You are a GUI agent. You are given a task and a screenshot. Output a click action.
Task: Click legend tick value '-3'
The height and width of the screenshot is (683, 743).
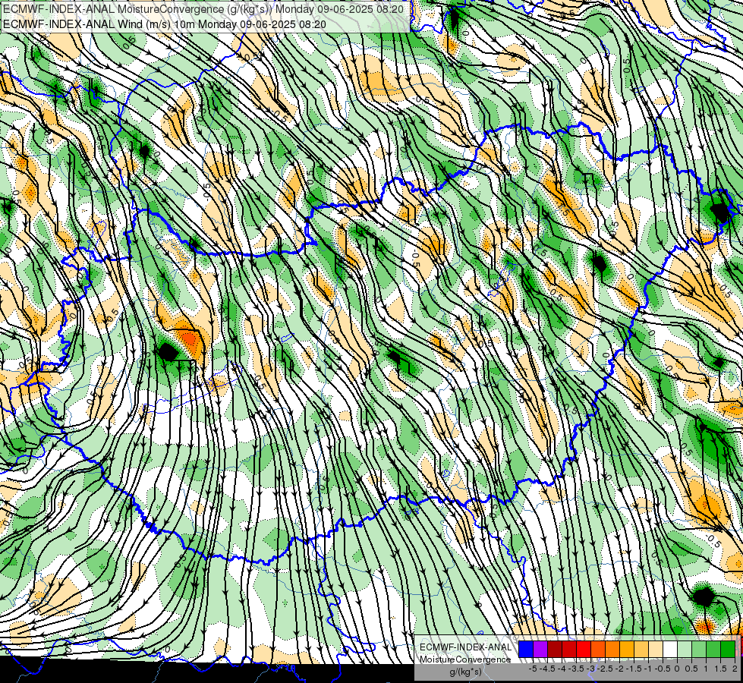[x=590, y=669]
